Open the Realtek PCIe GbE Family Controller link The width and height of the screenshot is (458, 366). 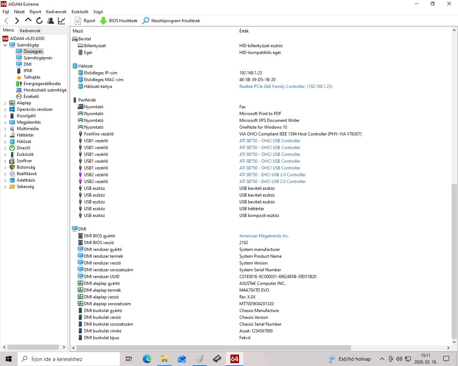(286, 86)
